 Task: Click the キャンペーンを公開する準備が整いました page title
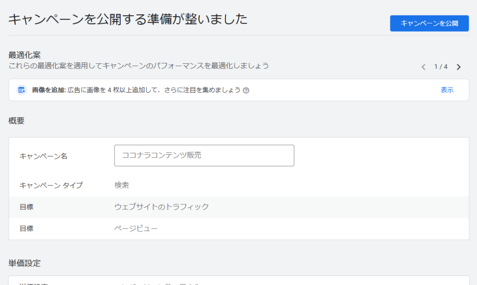(x=128, y=19)
